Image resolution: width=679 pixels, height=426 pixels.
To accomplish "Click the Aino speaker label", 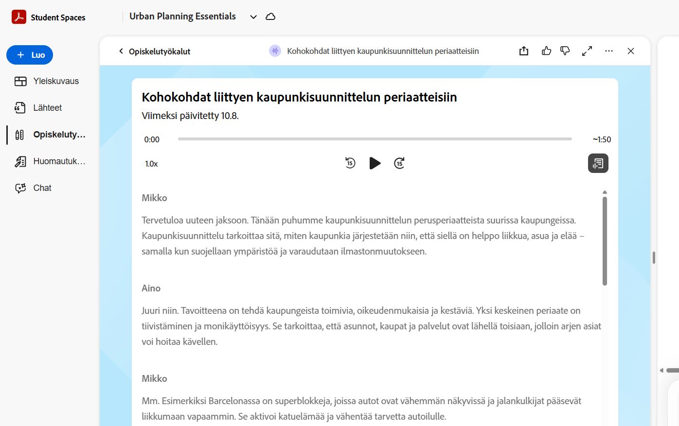I will [x=151, y=289].
